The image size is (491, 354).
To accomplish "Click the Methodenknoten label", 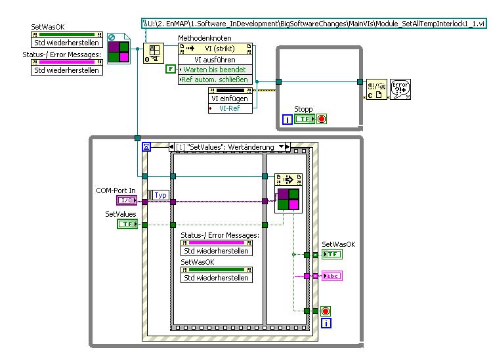I will [x=205, y=38].
